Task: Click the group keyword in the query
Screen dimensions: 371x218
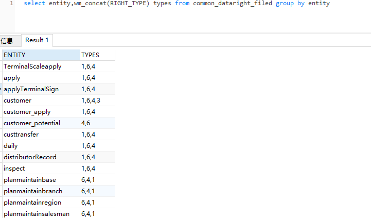Action: pos(285,4)
